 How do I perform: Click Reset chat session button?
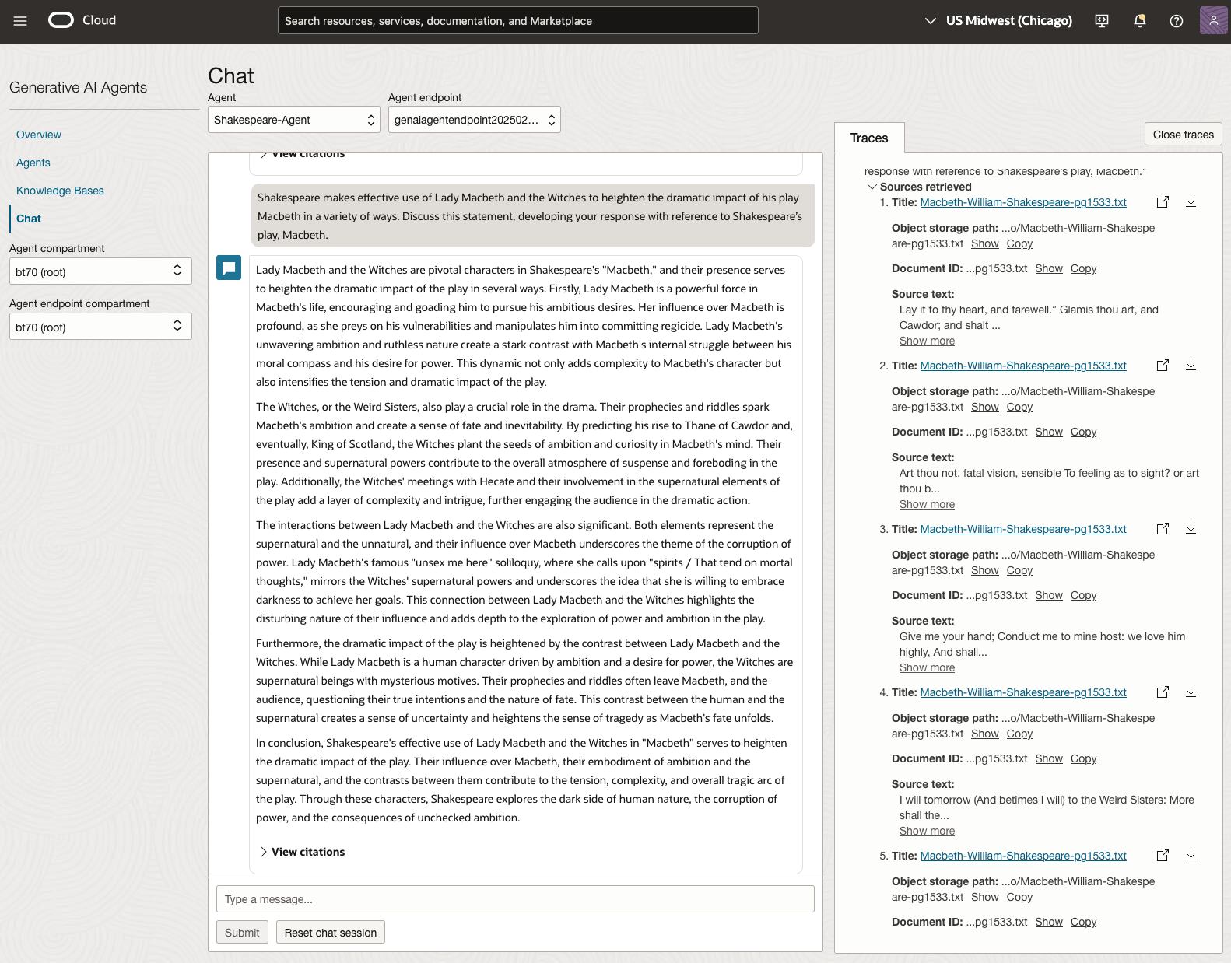[x=330, y=933]
